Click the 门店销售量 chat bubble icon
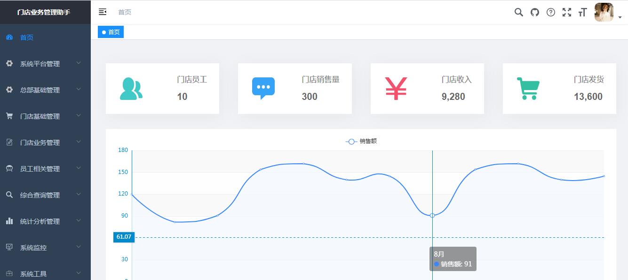Screen dimensions: 628x280 tap(263, 89)
